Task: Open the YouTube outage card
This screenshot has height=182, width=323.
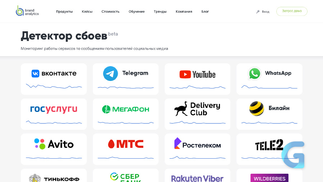Action: coord(197,79)
